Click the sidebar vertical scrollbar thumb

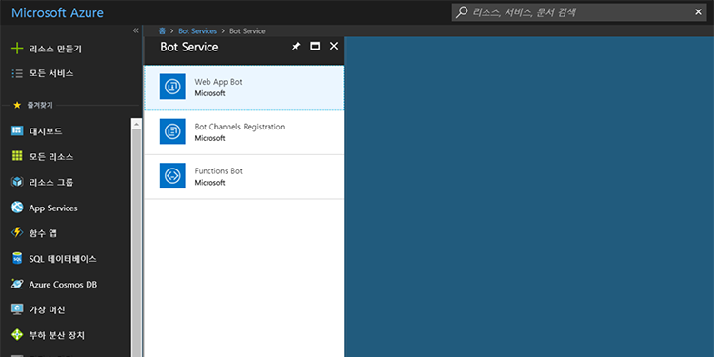[136, 243]
